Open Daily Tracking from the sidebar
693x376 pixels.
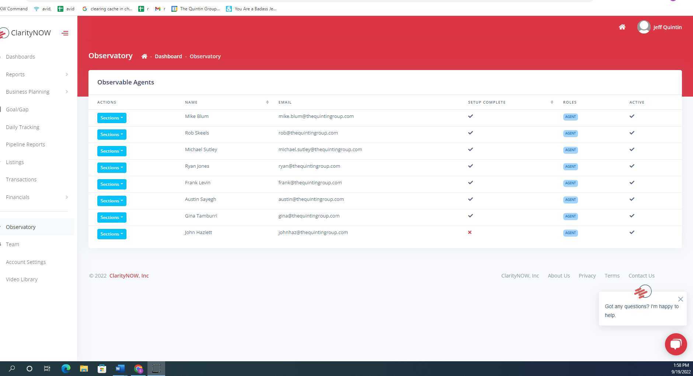(22, 127)
